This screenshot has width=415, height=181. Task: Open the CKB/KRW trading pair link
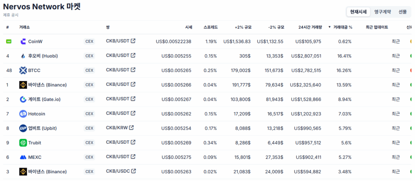pyautogui.click(x=117, y=128)
